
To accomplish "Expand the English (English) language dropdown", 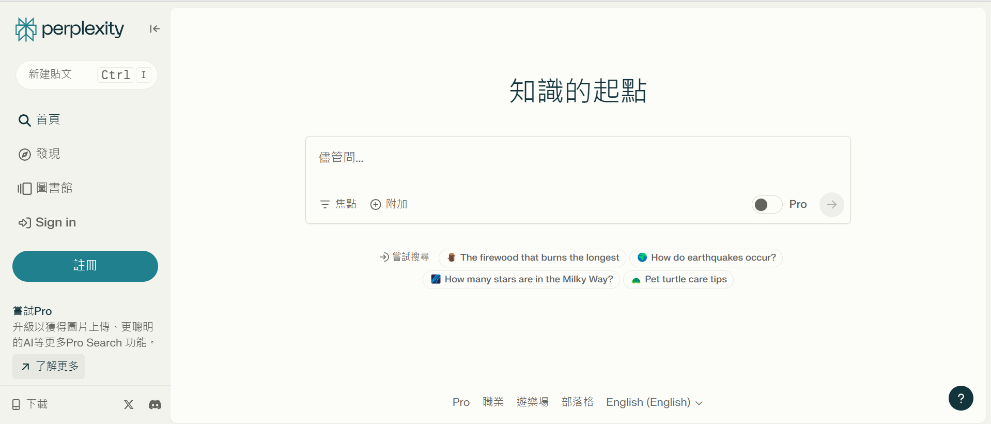I will [x=654, y=402].
